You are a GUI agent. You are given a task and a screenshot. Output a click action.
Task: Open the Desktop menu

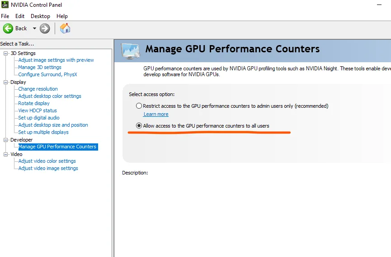[40, 16]
